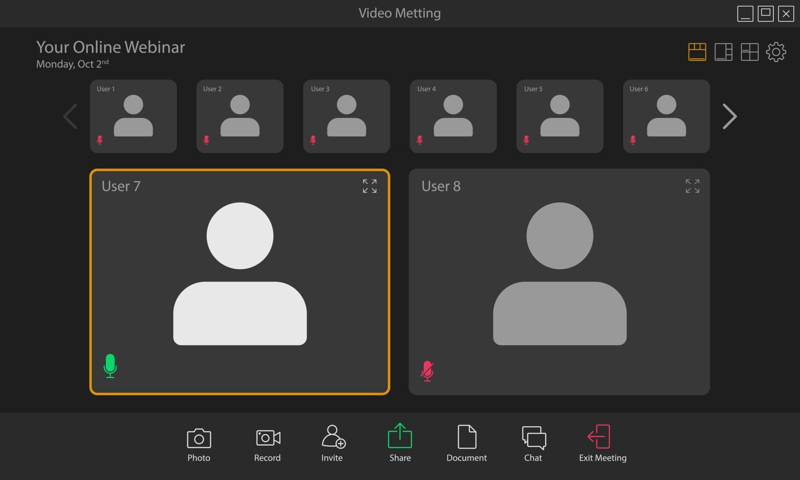Leave using Exit Meeting

pyautogui.click(x=602, y=444)
